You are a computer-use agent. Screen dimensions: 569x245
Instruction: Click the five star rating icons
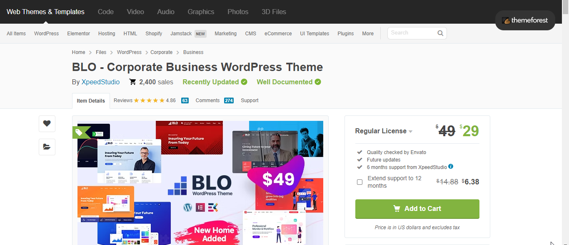[149, 100]
